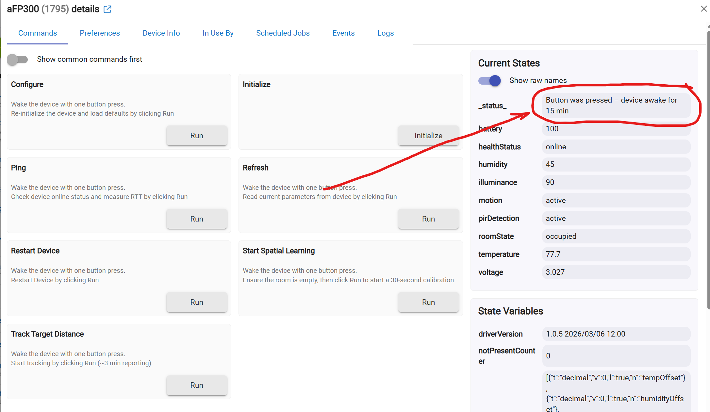Go to the In Use By tab
The height and width of the screenshot is (412, 710).
pyautogui.click(x=218, y=33)
